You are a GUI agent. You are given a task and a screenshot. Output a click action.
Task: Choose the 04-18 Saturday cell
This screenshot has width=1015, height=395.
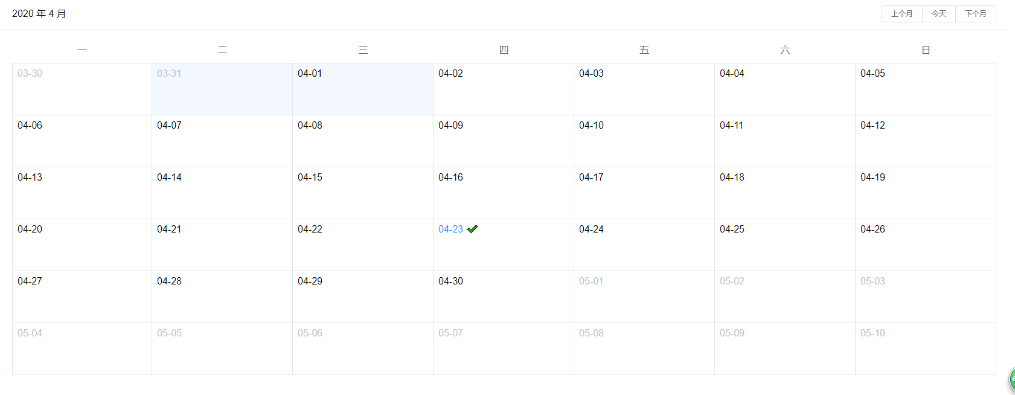(784, 193)
